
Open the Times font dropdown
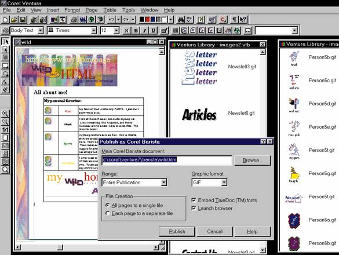(x=94, y=31)
